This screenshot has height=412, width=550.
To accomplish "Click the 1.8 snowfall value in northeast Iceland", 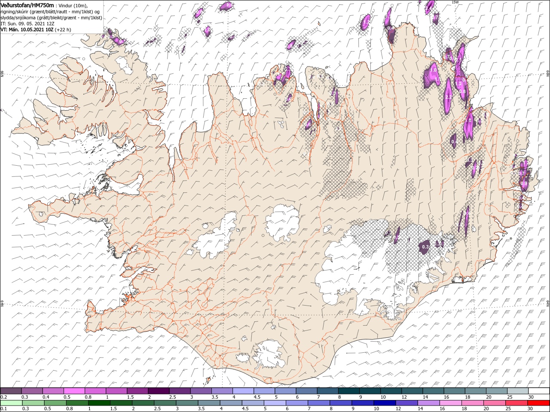I will (x=469, y=121).
